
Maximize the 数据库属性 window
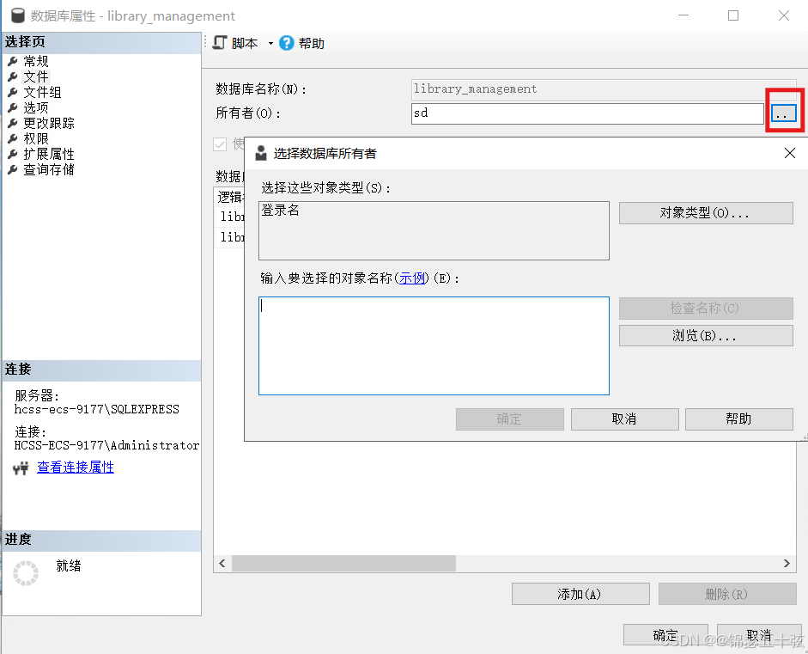(732, 15)
